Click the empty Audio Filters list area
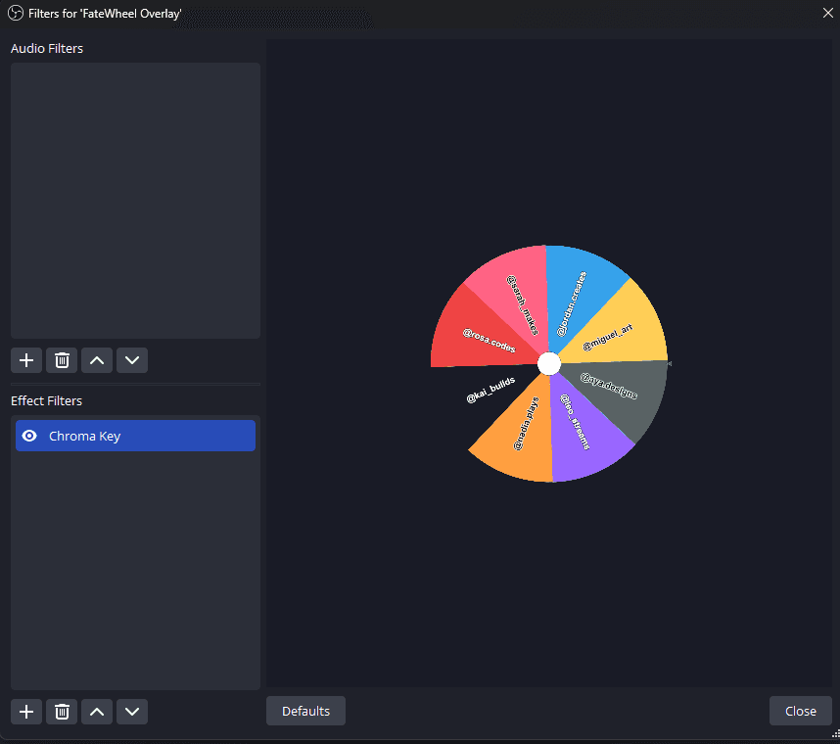Screen dimensions: 840x744 (135, 201)
